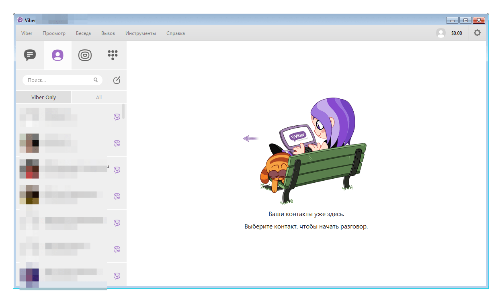Image resolution: width=502 pixels, height=302 pixels.
Task: Click the compose new message icon
Action: coord(117,80)
